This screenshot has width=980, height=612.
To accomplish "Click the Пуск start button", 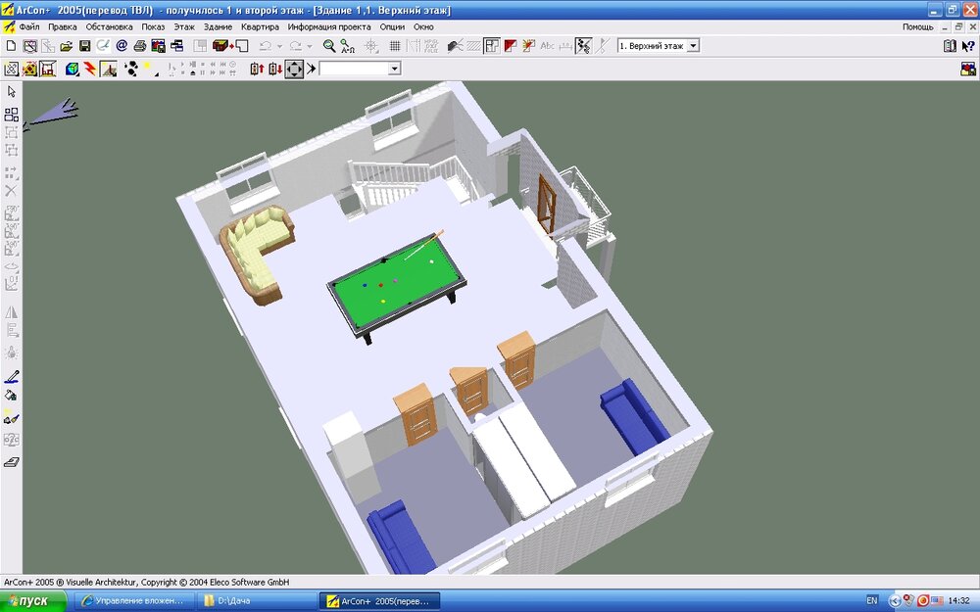I will [x=33, y=600].
